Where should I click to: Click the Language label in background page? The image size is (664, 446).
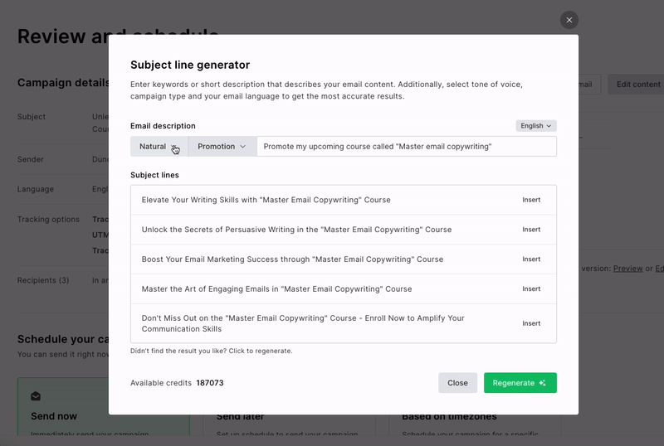point(36,189)
